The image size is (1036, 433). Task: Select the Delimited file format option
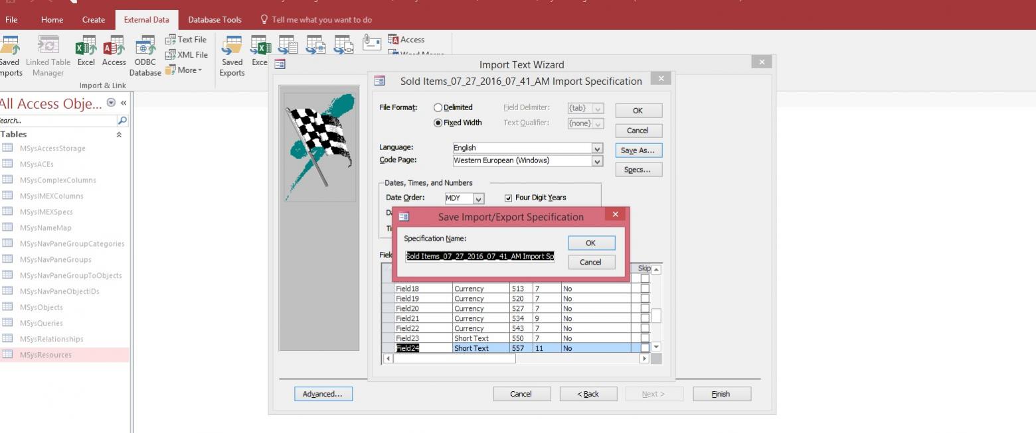438,107
